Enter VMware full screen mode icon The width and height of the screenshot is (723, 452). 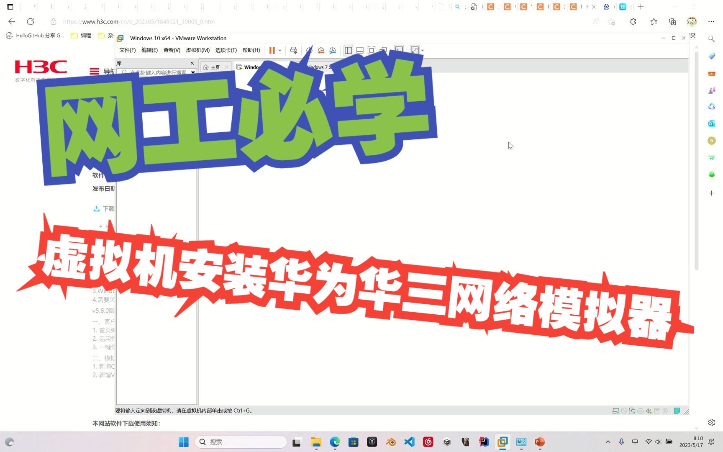372,50
